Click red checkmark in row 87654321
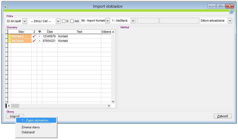Image resolution: width=238 pixels, height=140 pixels. [x=34, y=41]
